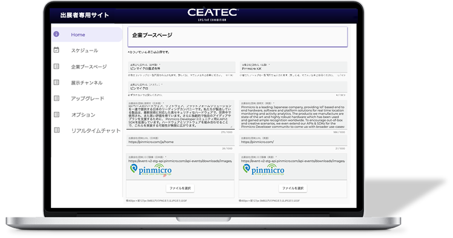Click the CEATEC logo in header
Image resolution: width=453 pixels, height=238 pixels.
212,15
